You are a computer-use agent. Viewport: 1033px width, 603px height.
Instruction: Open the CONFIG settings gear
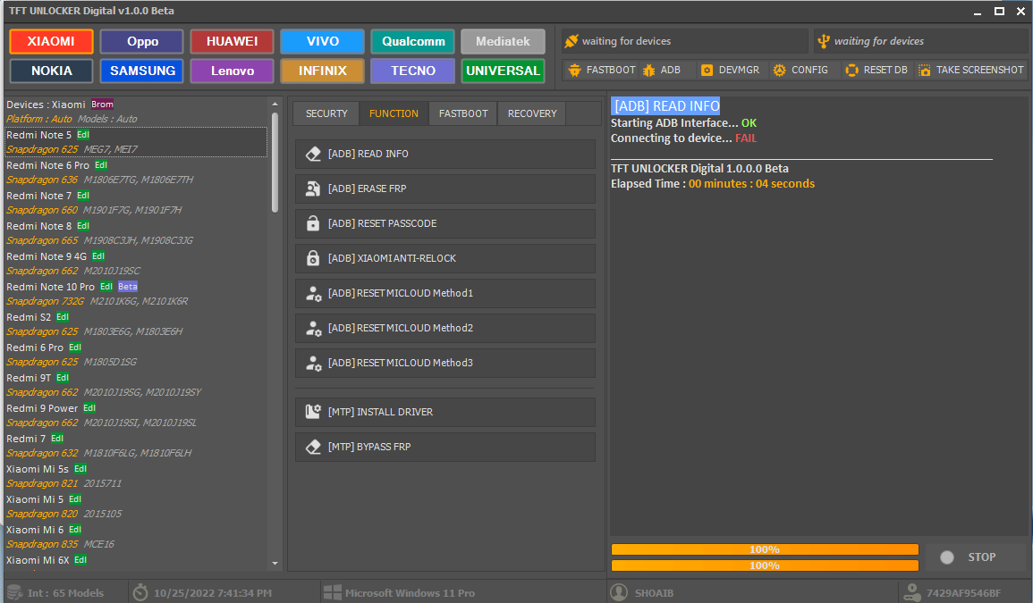coord(800,69)
